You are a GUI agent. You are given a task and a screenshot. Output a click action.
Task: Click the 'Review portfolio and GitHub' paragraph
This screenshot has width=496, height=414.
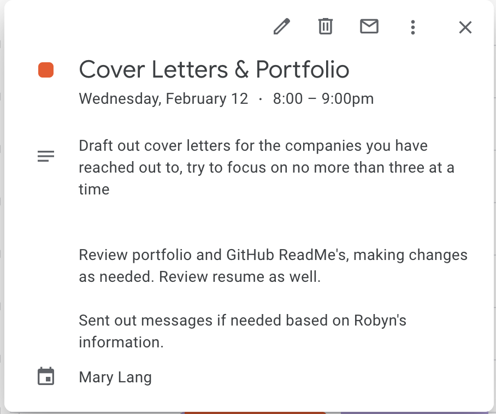273,265
